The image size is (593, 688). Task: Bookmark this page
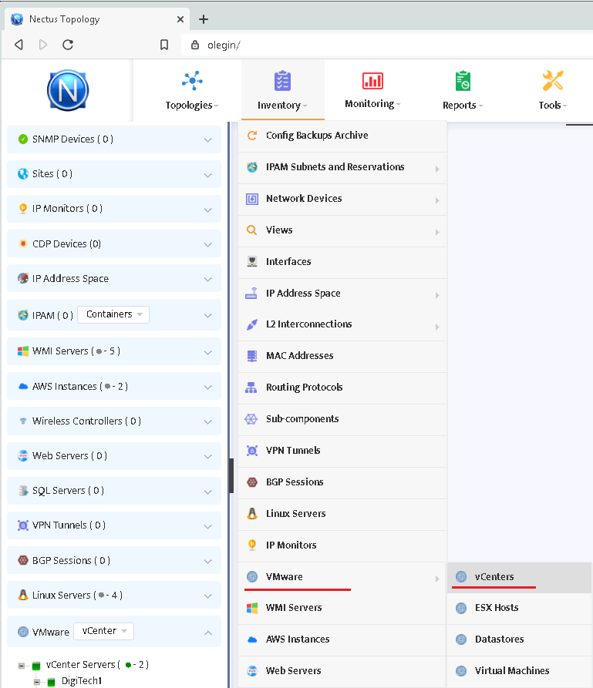click(163, 45)
